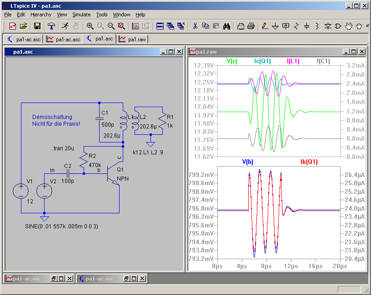Viewport: 371px width, 295px height.
Task: Click the Find binoculars icon
Action: (x=227, y=26)
